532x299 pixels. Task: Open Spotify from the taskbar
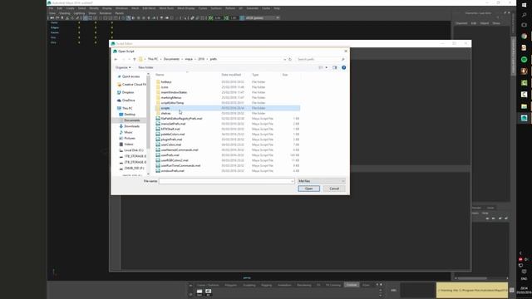point(525,60)
